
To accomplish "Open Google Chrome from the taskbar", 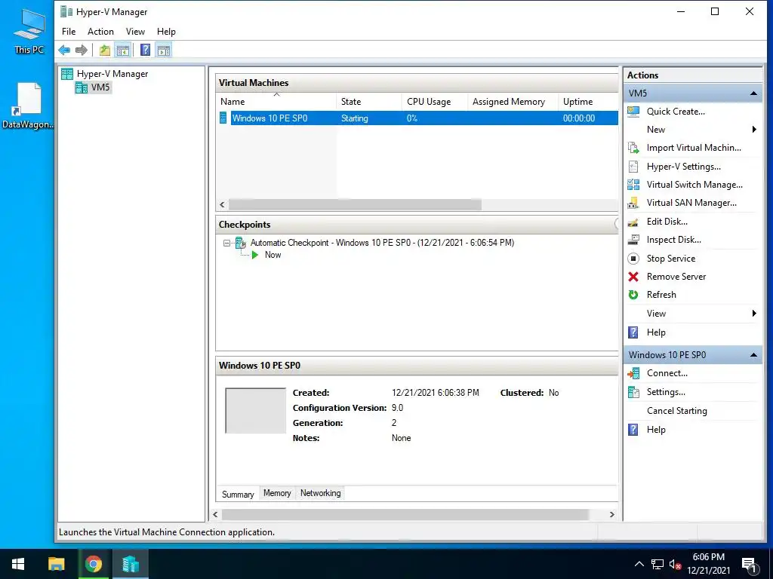I will coord(93,564).
